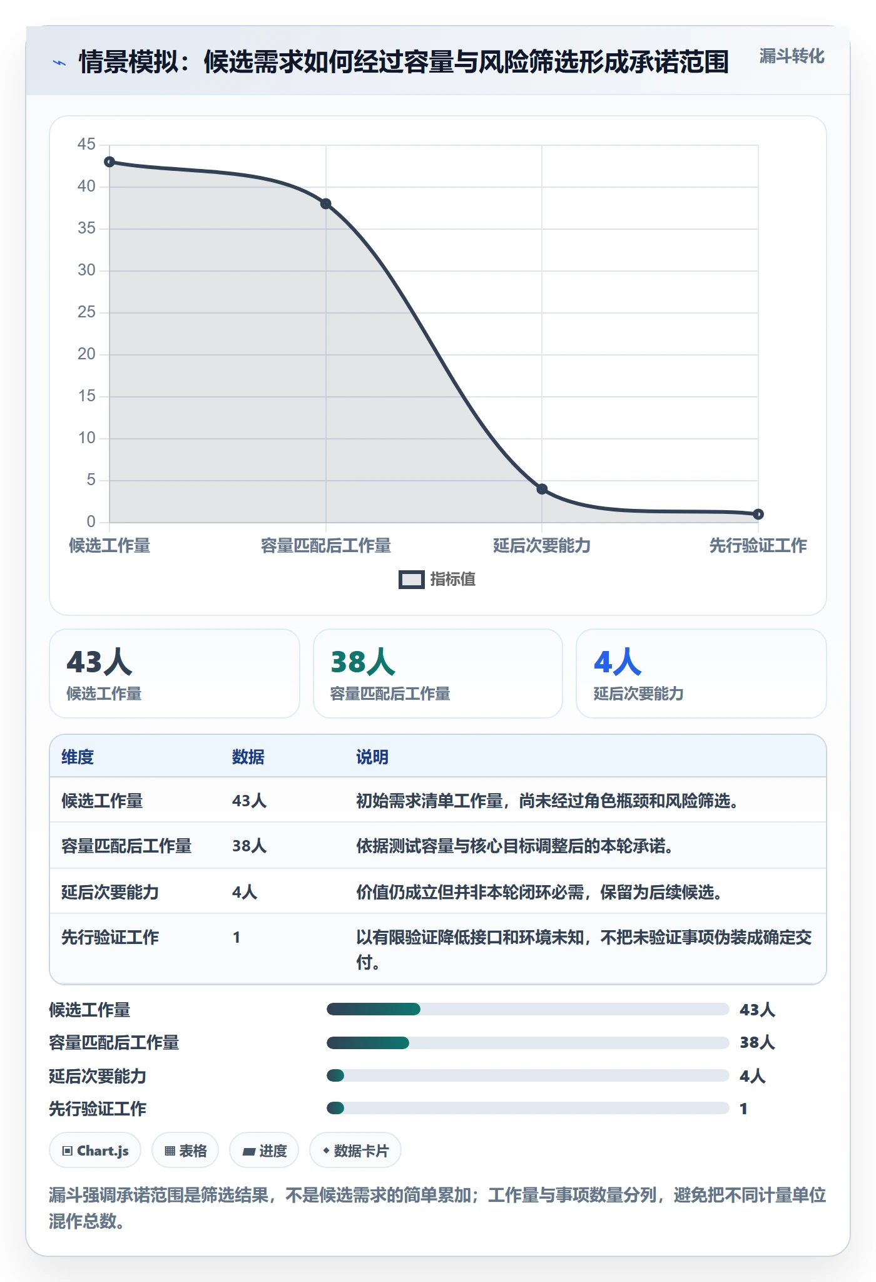
Task: Open the 4人 延后次要能力 stat card
Action: coord(701,674)
